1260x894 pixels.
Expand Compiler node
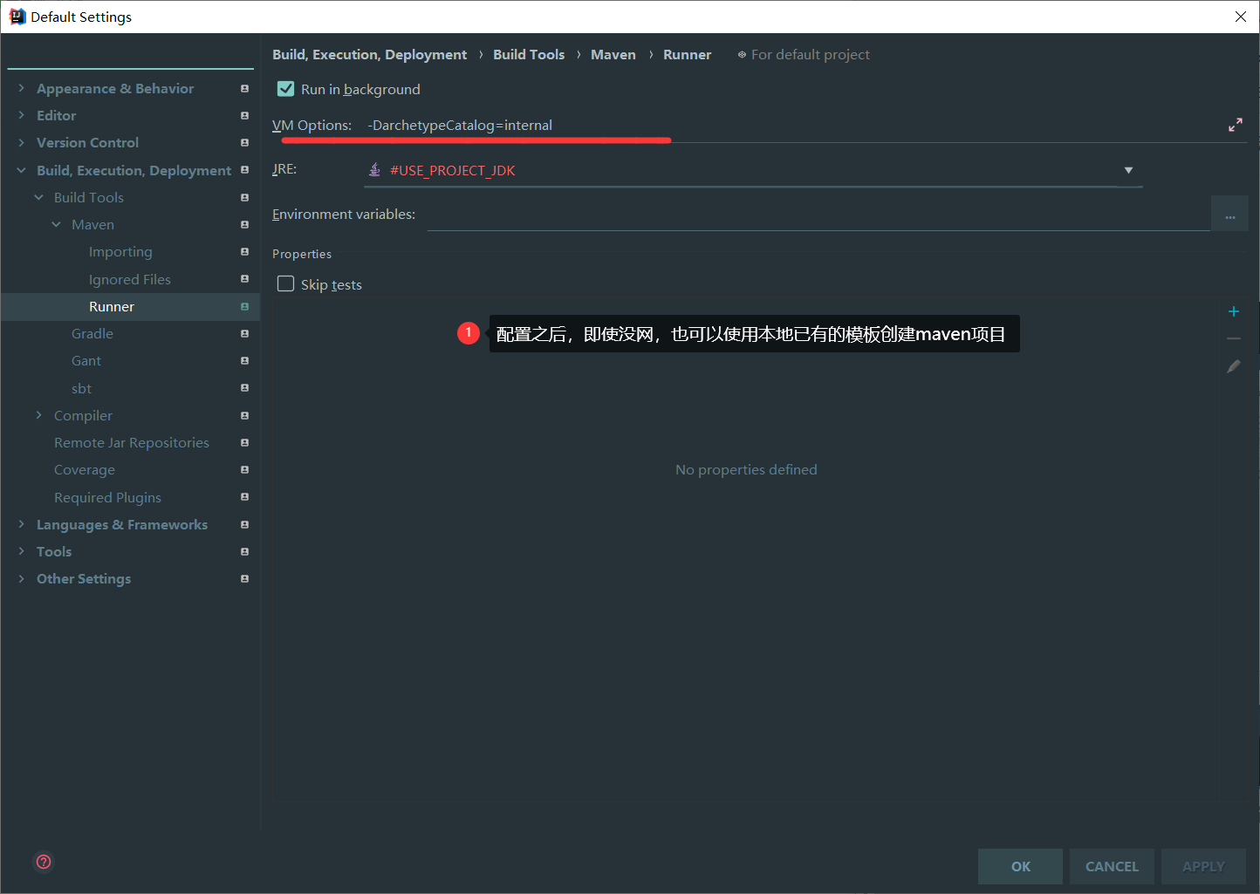pyautogui.click(x=38, y=415)
